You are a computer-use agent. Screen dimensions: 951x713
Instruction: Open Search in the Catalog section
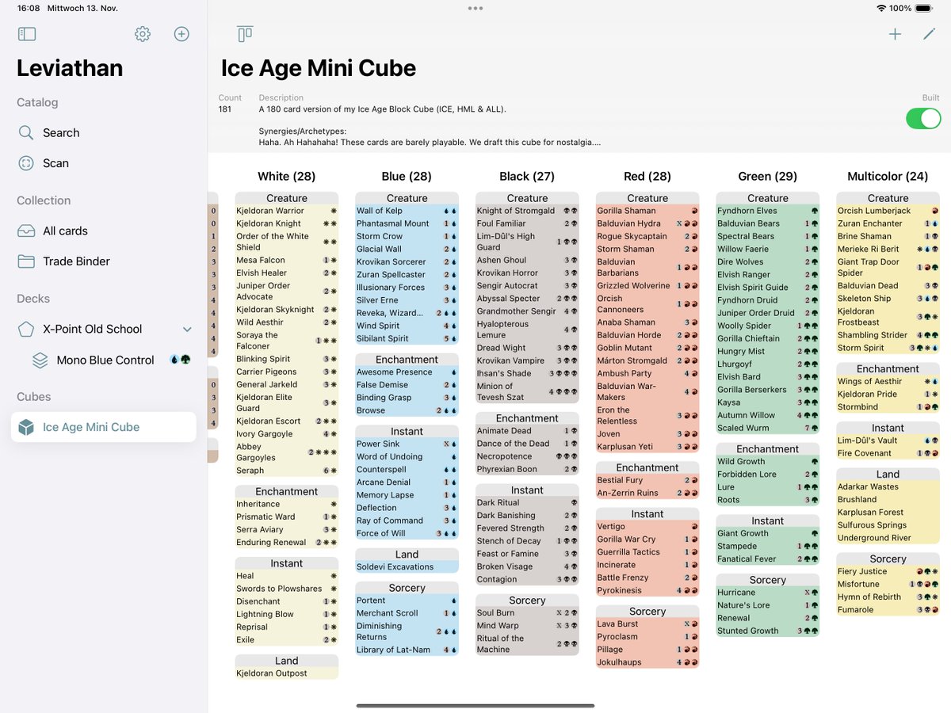104,132
